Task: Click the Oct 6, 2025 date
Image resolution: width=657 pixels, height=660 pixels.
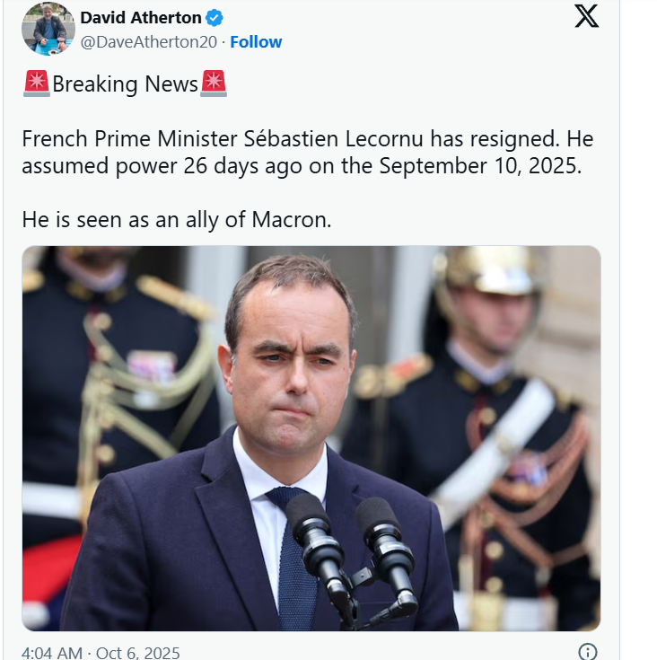Action: pyautogui.click(x=139, y=653)
